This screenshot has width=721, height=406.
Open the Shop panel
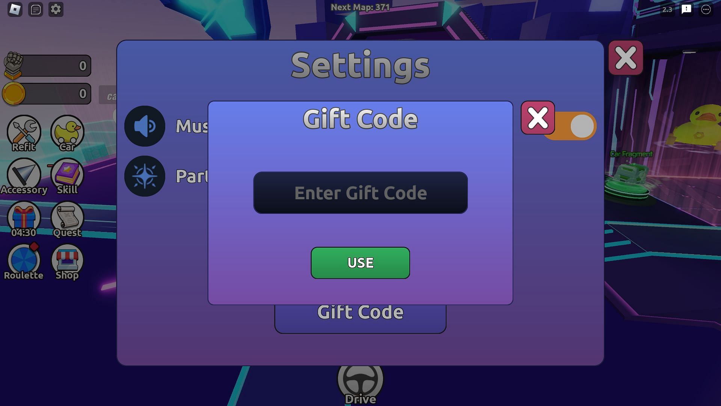67,261
